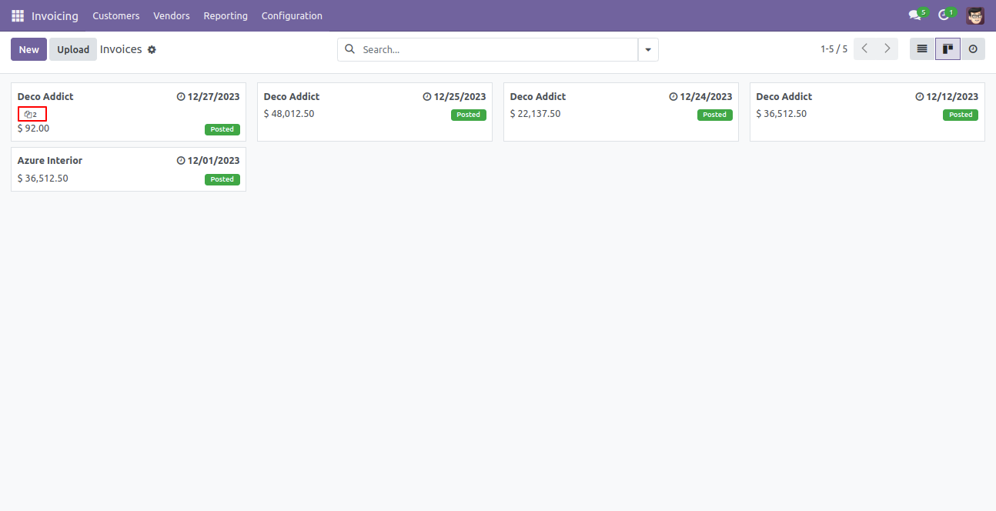Open the activities clock icon

[944, 15]
